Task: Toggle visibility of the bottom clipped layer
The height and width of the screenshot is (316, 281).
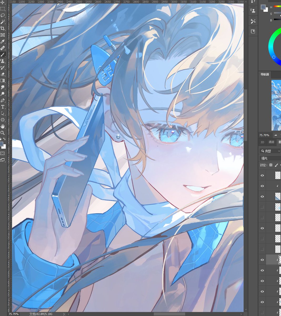Action: tap(262, 302)
